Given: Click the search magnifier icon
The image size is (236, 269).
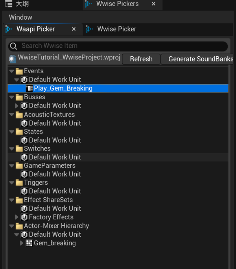Looking at the screenshot, I should (x=14, y=46).
